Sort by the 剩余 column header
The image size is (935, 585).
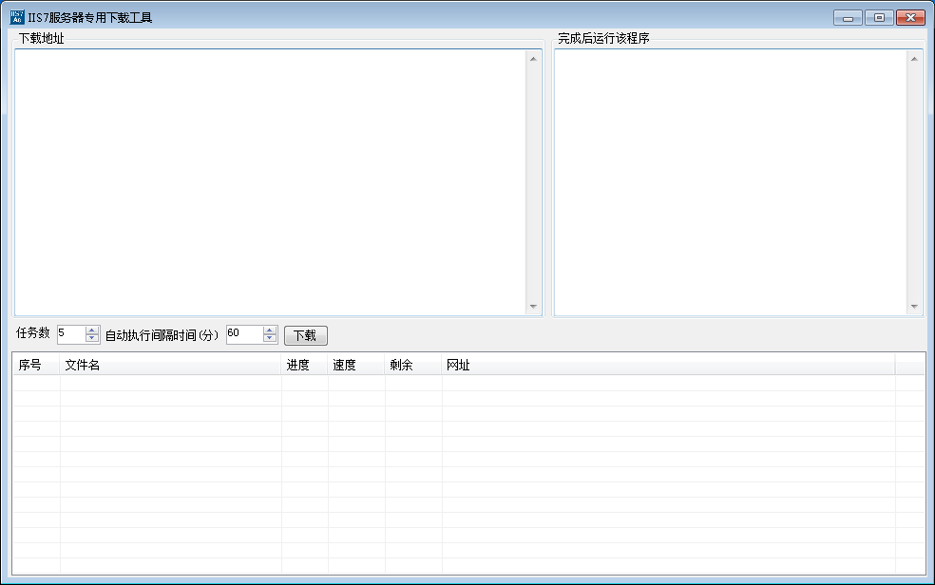[x=413, y=365]
